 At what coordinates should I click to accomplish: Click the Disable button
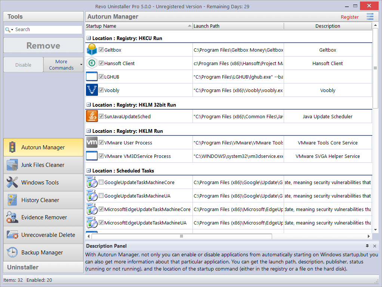click(x=24, y=65)
